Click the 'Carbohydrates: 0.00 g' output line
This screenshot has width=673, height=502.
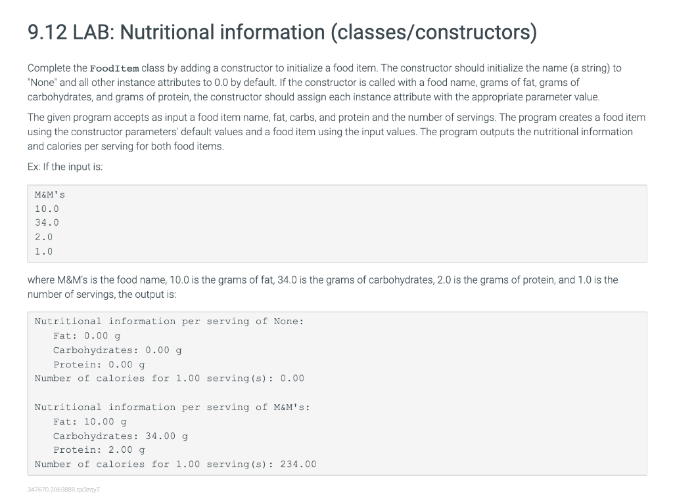click(117, 350)
